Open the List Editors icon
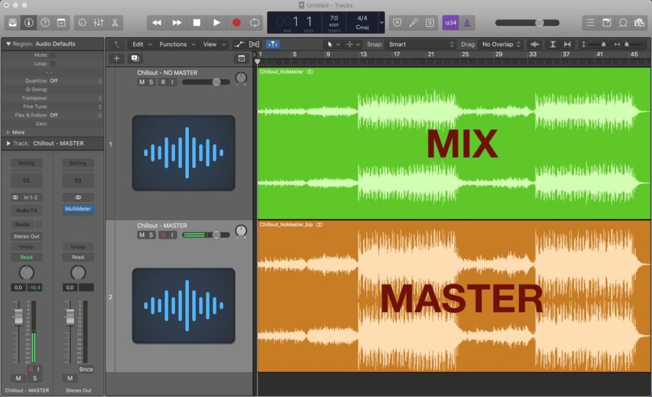Viewport: 652px width, 397px height. point(590,23)
